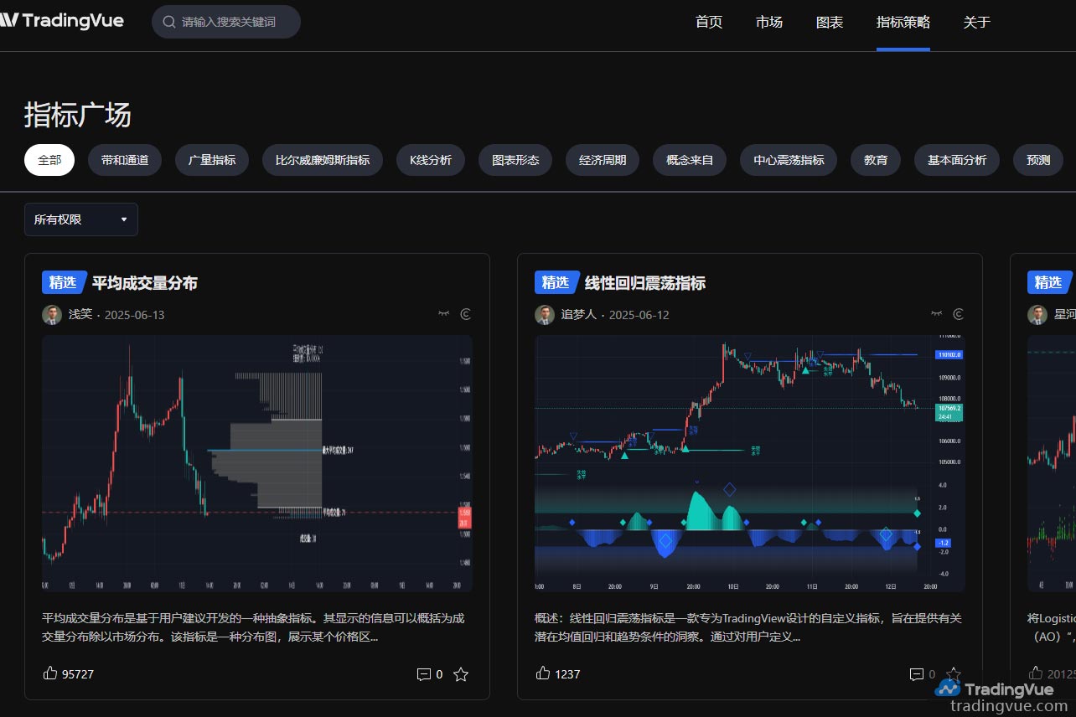This screenshot has width=1076, height=717.
Task: Click the date 2025-06-12
Action: (639, 315)
